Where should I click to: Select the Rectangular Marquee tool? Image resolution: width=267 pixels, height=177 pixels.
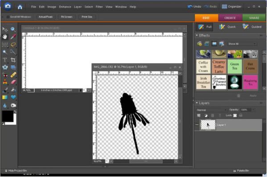tap(5, 44)
